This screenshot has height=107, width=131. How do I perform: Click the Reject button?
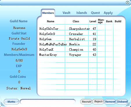(98, 102)
